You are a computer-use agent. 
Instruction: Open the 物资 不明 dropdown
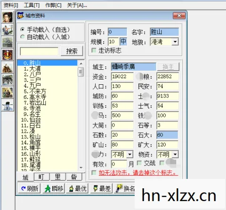(175, 154)
